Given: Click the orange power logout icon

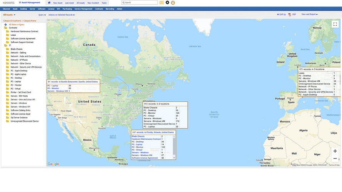Looking at the screenshot, I should click(x=173, y=3).
